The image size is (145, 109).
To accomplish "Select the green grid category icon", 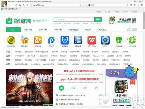I will pyautogui.click(x=61, y=88).
